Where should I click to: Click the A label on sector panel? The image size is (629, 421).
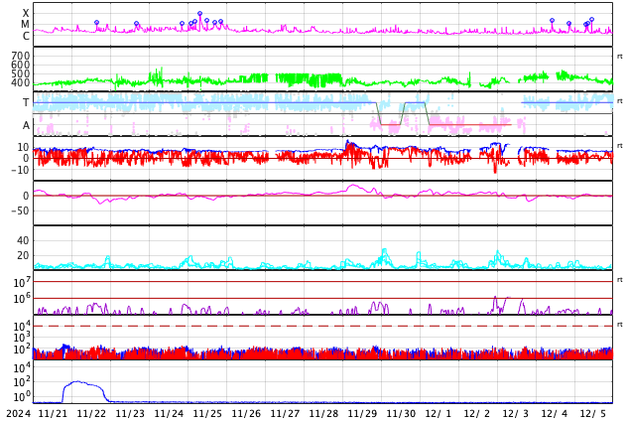click(26, 125)
